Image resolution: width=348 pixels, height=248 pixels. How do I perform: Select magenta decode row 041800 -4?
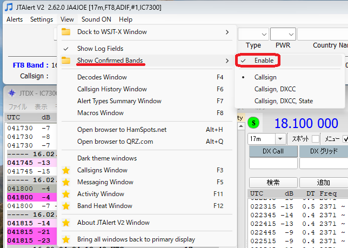point(32,197)
